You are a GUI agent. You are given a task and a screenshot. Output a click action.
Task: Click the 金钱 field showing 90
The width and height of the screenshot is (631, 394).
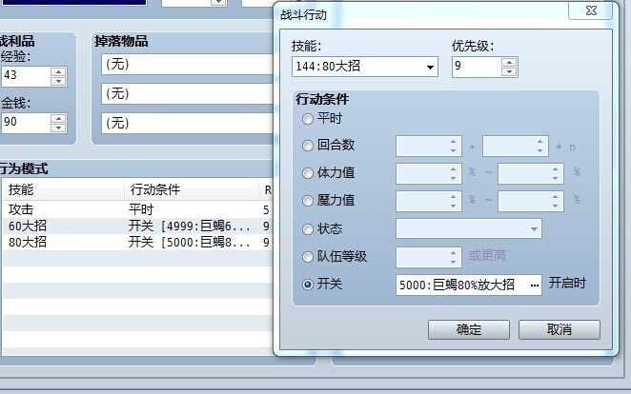pyautogui.click(x=26, y=123)
